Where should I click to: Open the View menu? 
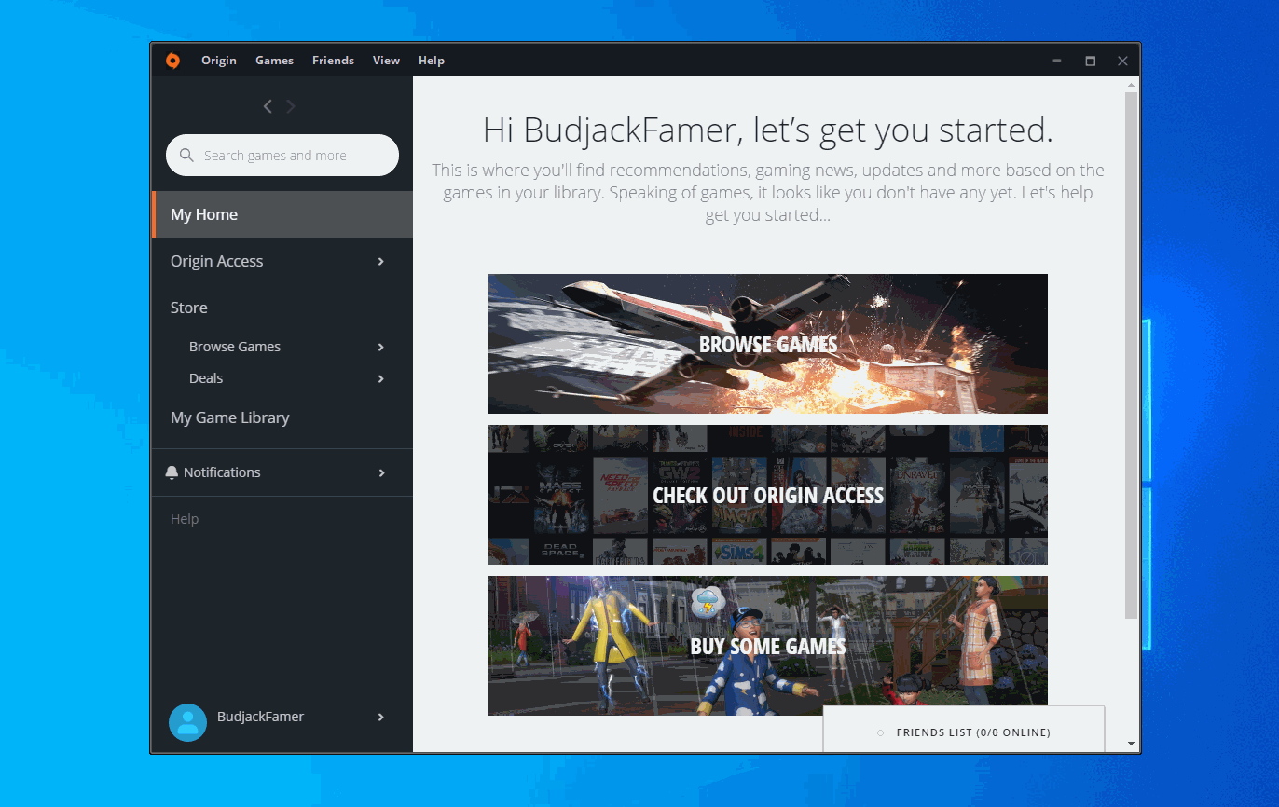tap(386, 61)
